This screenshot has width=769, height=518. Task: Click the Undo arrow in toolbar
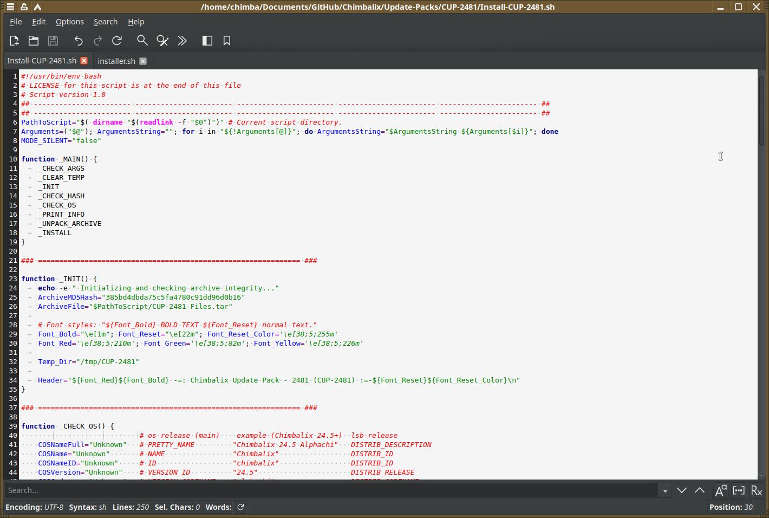(79, 41)
